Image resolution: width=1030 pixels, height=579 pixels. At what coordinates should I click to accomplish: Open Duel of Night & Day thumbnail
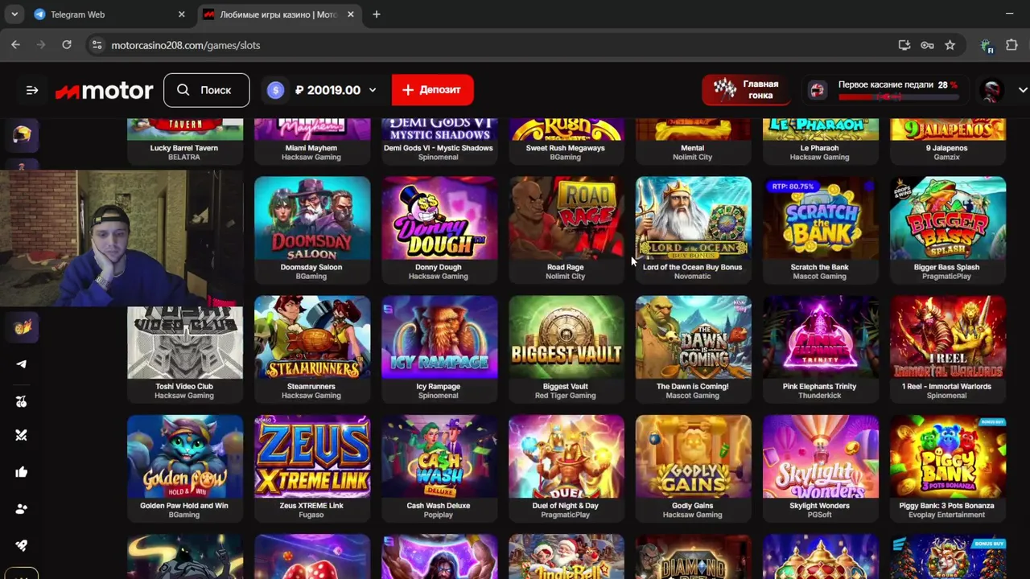[566, 457]
